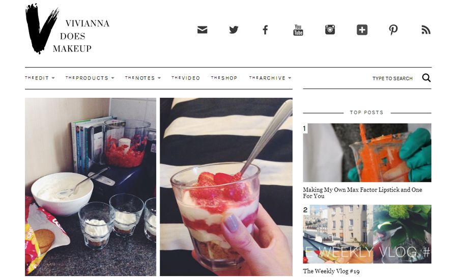Click the search magnifier icon
Image resolution: width=458 pixels, height=278 pixels.
tap(426, 78)
